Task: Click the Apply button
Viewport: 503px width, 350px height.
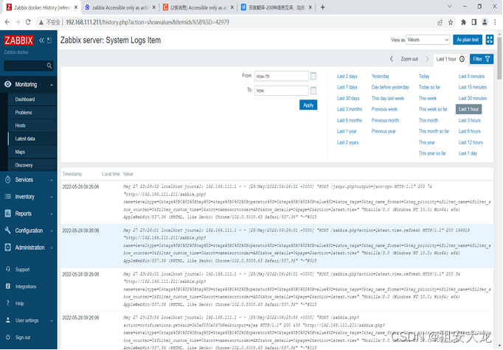Action: [308, 105]
